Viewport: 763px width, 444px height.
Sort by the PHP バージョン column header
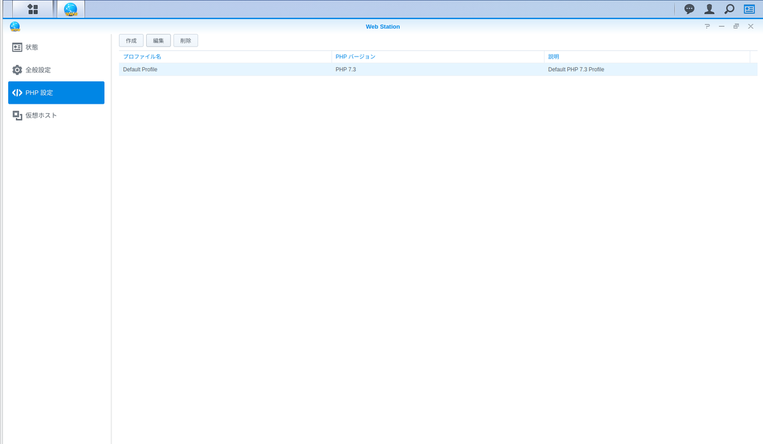438,57
